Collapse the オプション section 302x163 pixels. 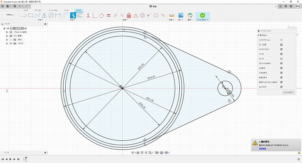[259, 35]
